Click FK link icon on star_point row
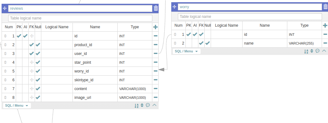Image resolution: width=328 pixels, height=123 pixels. 32,62
